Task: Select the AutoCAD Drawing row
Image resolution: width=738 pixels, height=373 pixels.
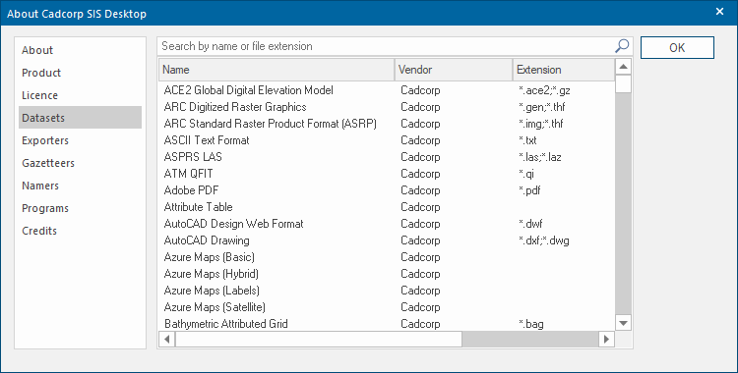Action: click(387, 240)
